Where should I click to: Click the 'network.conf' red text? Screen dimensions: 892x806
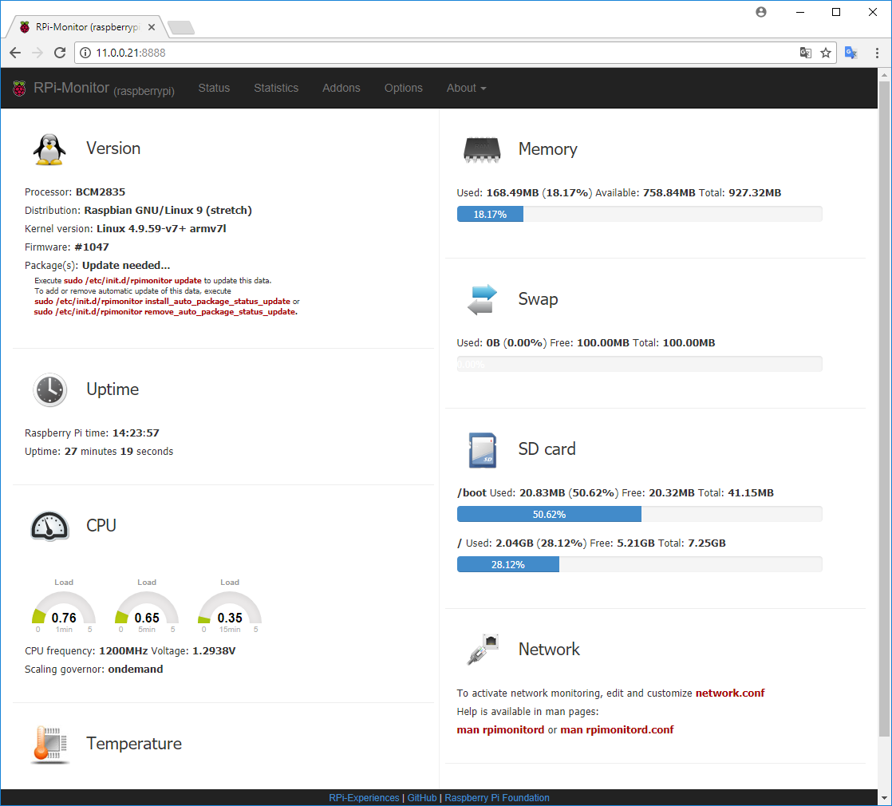pyautogui.click(x=730, y=693)
